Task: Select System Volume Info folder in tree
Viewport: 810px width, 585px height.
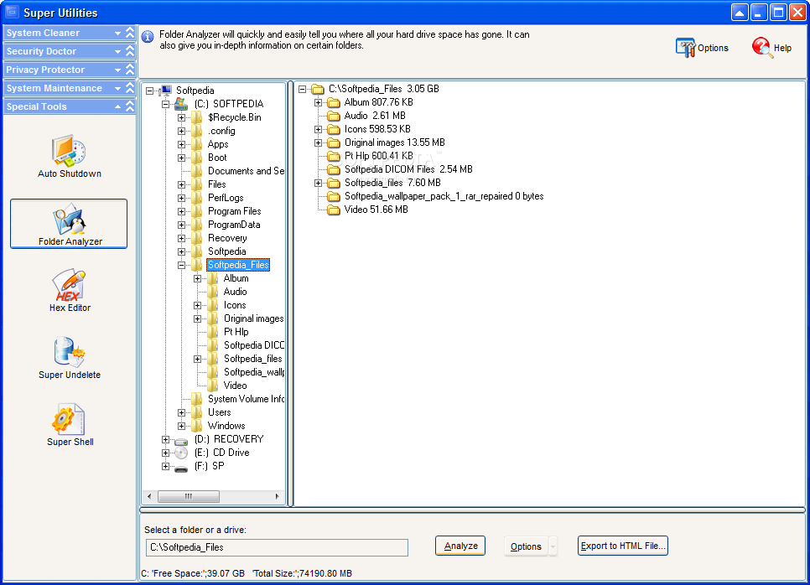Action: [x=246, y=399]
